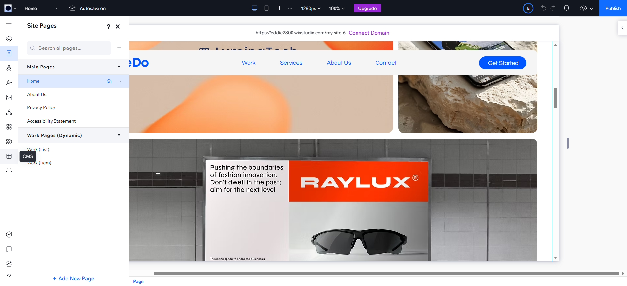The image size is (627, 286).
Task: Switch to mobile breakpoint icon
Action: 278,8
